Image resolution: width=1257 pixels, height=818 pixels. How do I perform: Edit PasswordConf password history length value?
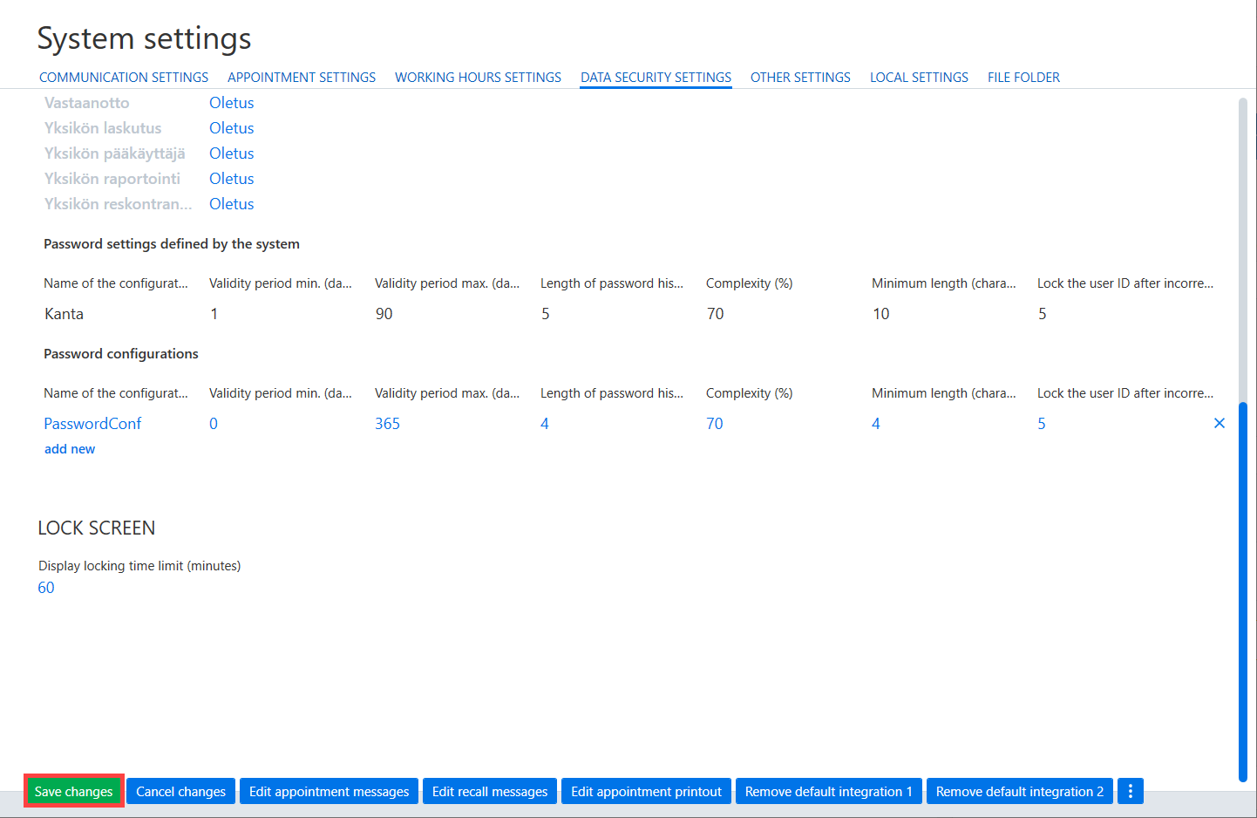[x=545, y=424]
